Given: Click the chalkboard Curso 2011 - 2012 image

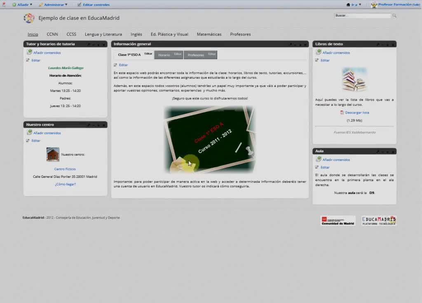Looking at the screenshot, I should [210, 139].
